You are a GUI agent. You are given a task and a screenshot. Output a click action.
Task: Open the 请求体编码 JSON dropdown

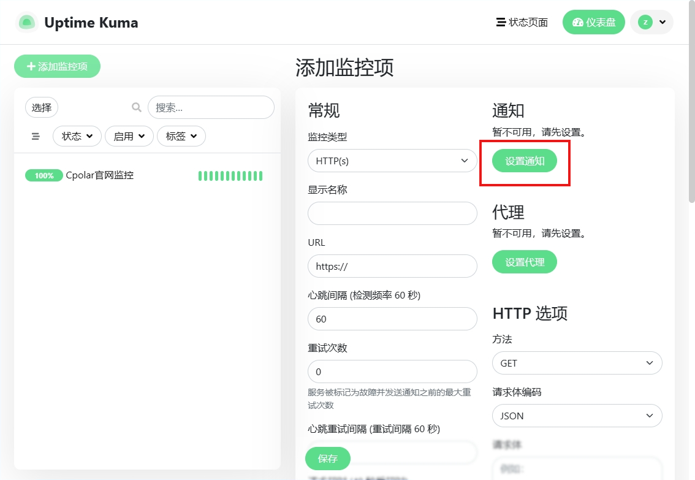577,416
